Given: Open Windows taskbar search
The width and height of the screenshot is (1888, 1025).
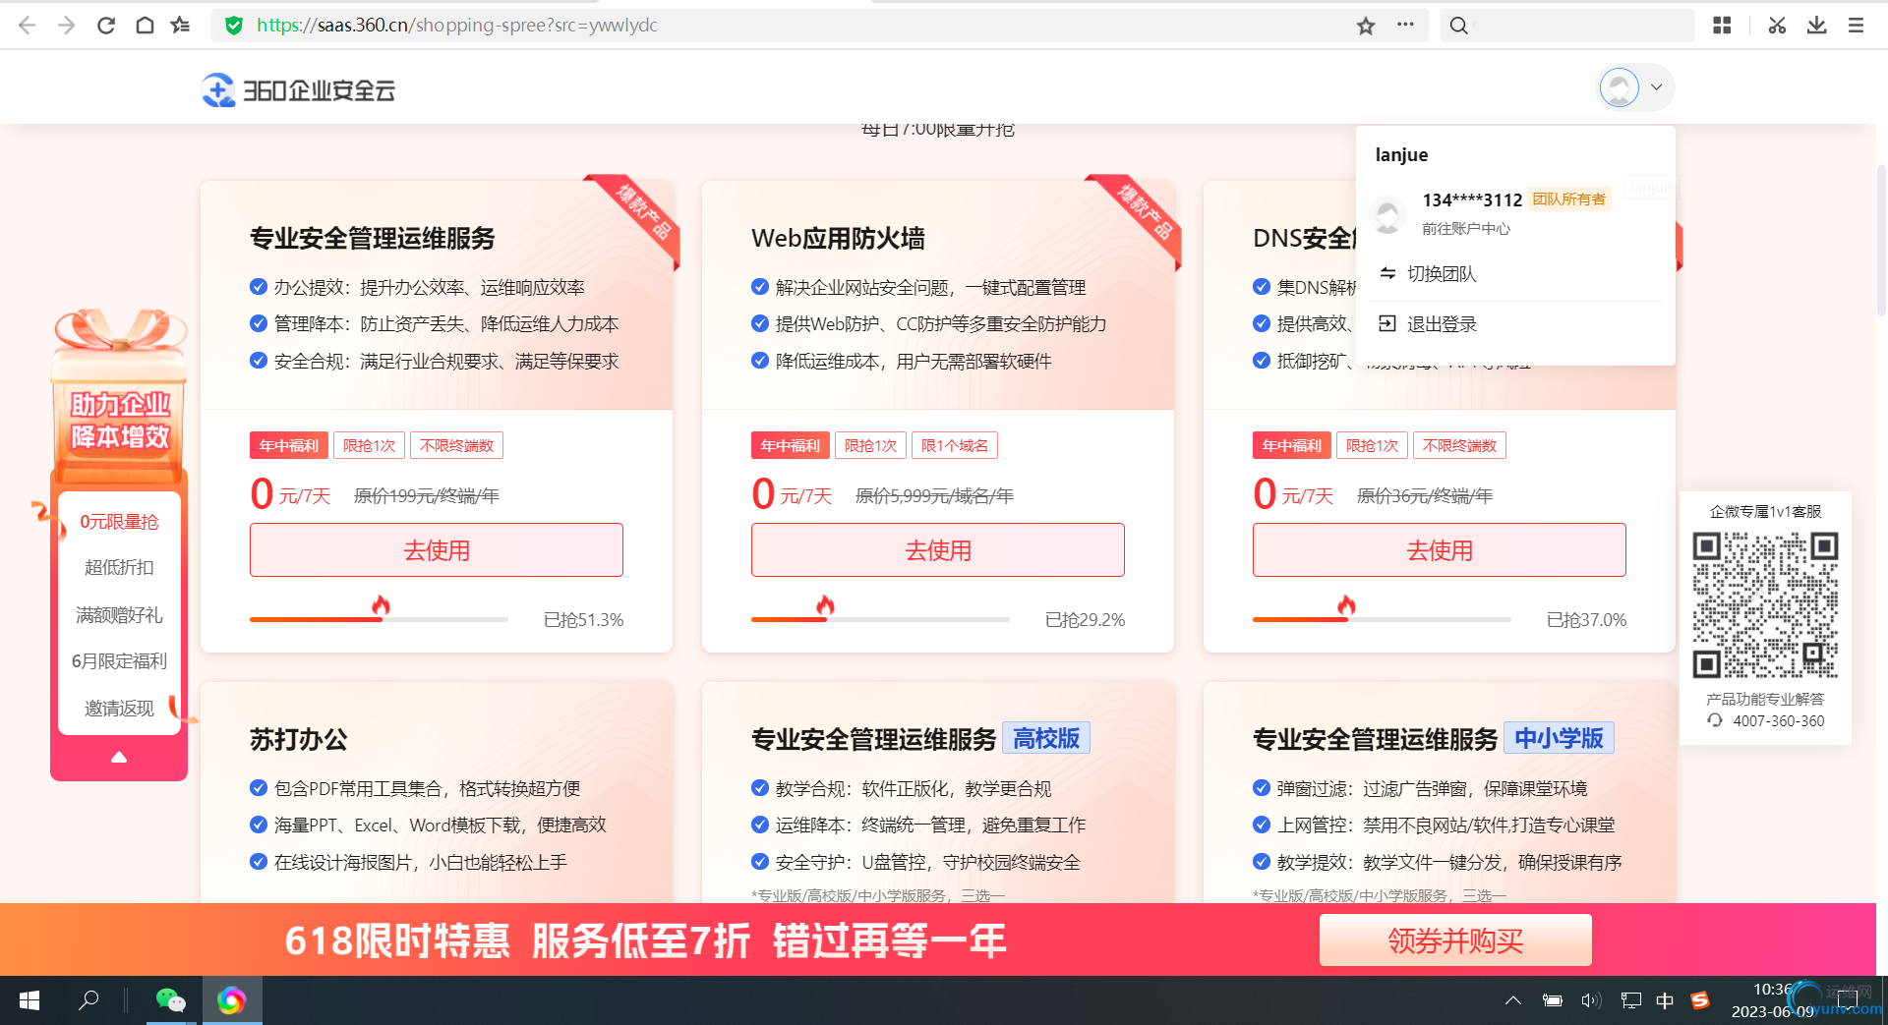Looking at the screenshot, I should tap(88, 1000).
